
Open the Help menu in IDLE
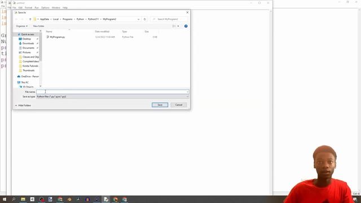65,7
